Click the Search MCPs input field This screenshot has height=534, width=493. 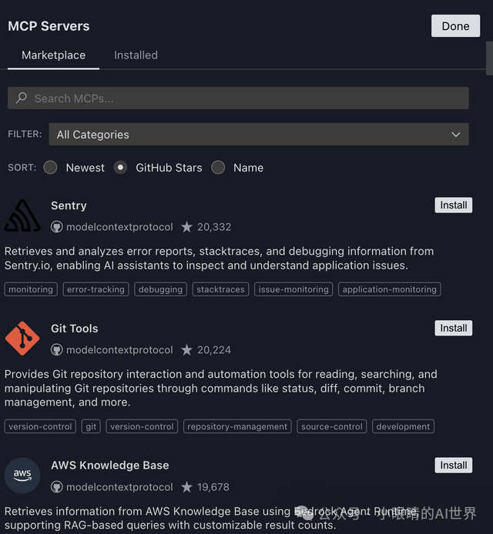tap(246, 98)
